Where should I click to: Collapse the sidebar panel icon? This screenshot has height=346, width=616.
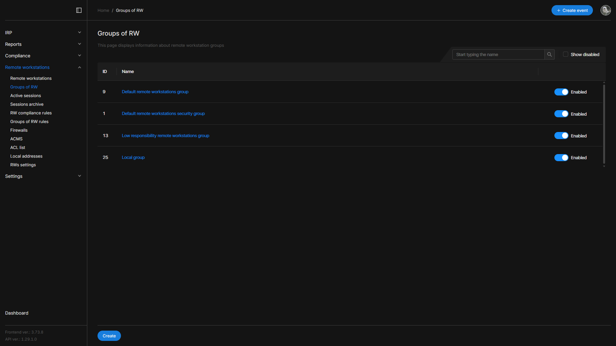click(79, 10)
